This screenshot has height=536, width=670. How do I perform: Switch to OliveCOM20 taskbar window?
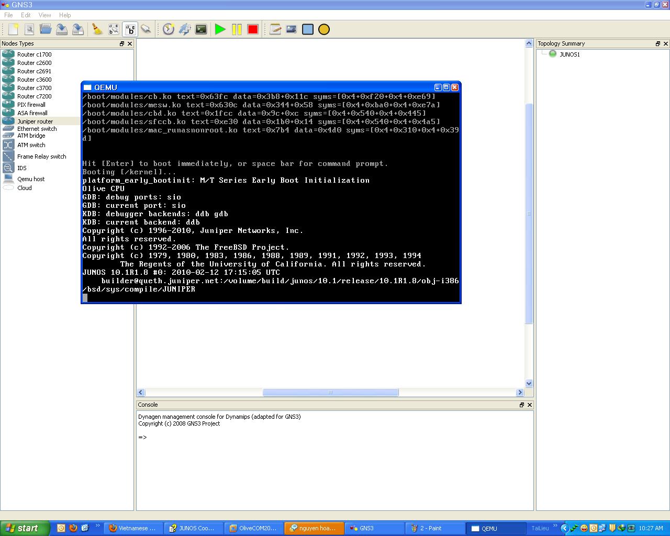(254, 529)
